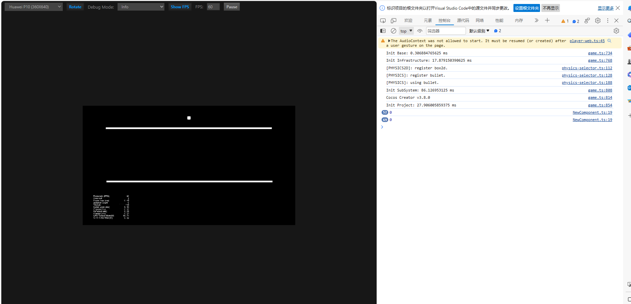The height and width of the screenshot is (304, 631).
Task: Expand the AudioContext warning message
Action: (389, 41)
